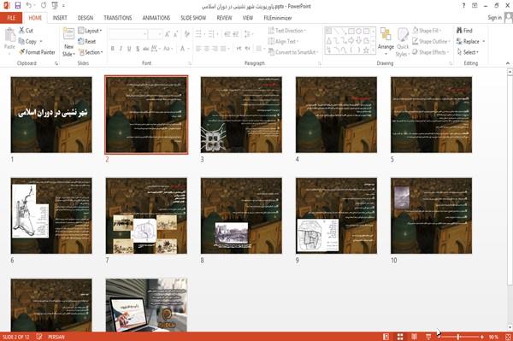Screen dimensions: 513x341
Task: Open the Layout dropdown
Action: tap(90, 31)
